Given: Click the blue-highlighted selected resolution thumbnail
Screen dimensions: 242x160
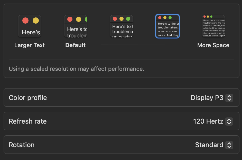Looking at the screenshot, I should tap(167, 26).
